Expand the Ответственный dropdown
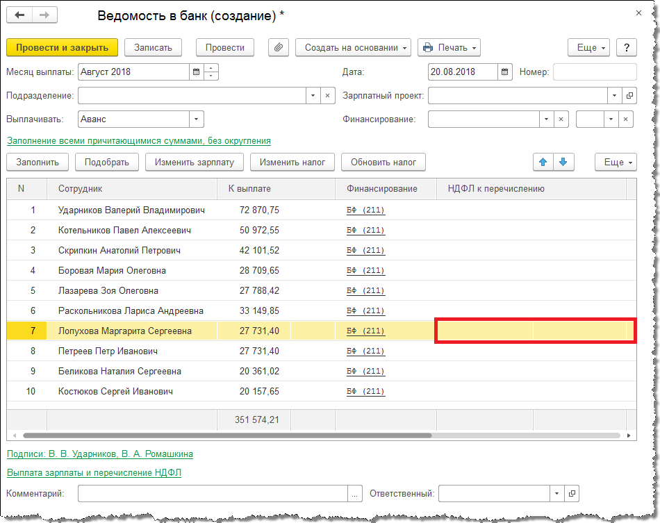The image size is (660, 523). click(x=557, y=494)
